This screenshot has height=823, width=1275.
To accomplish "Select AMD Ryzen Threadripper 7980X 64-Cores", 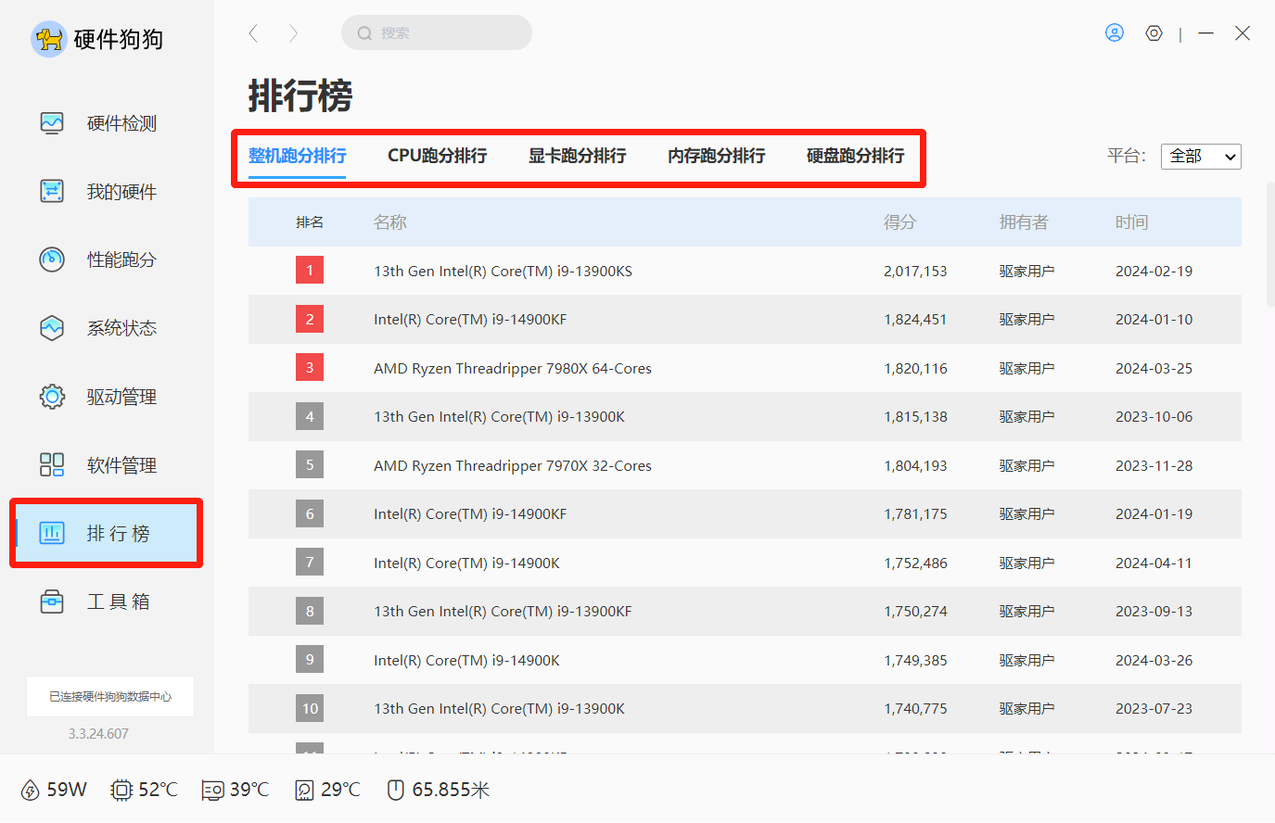I will [x=513, y=369].
